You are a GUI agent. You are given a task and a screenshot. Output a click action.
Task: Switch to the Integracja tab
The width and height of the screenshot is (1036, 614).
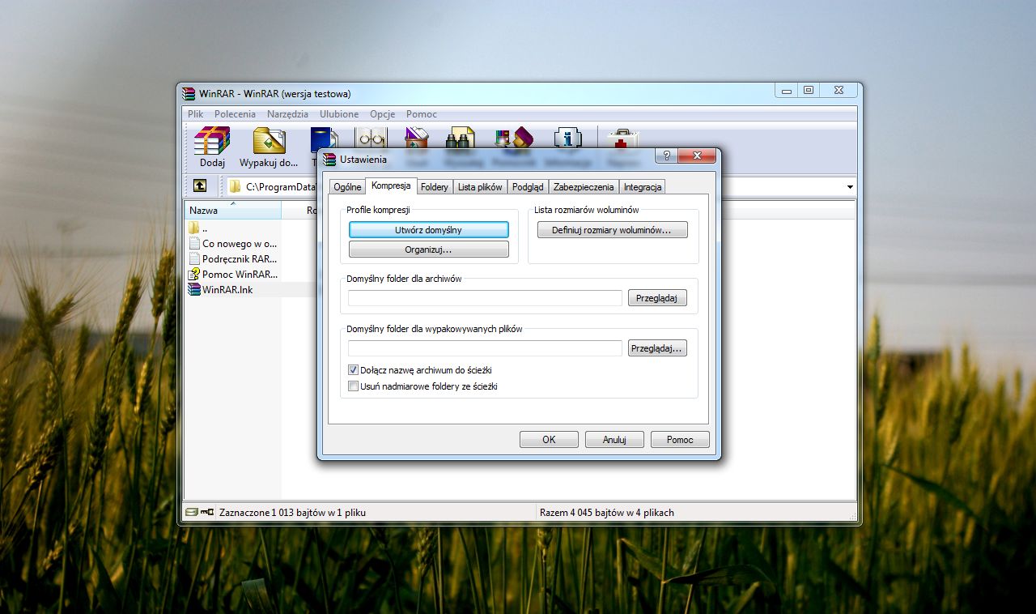point(643,187)
